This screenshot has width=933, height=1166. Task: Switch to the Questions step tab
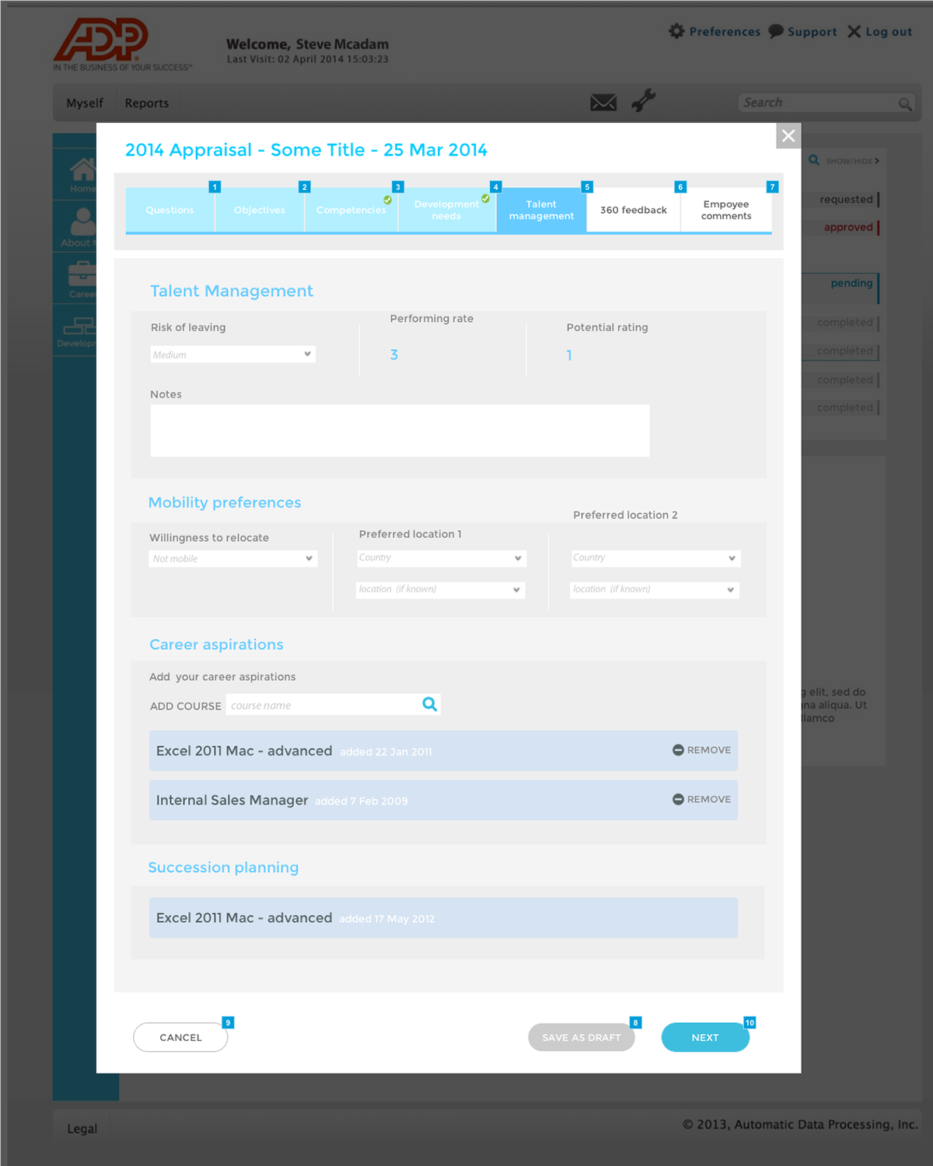click(x=170, y=210)
